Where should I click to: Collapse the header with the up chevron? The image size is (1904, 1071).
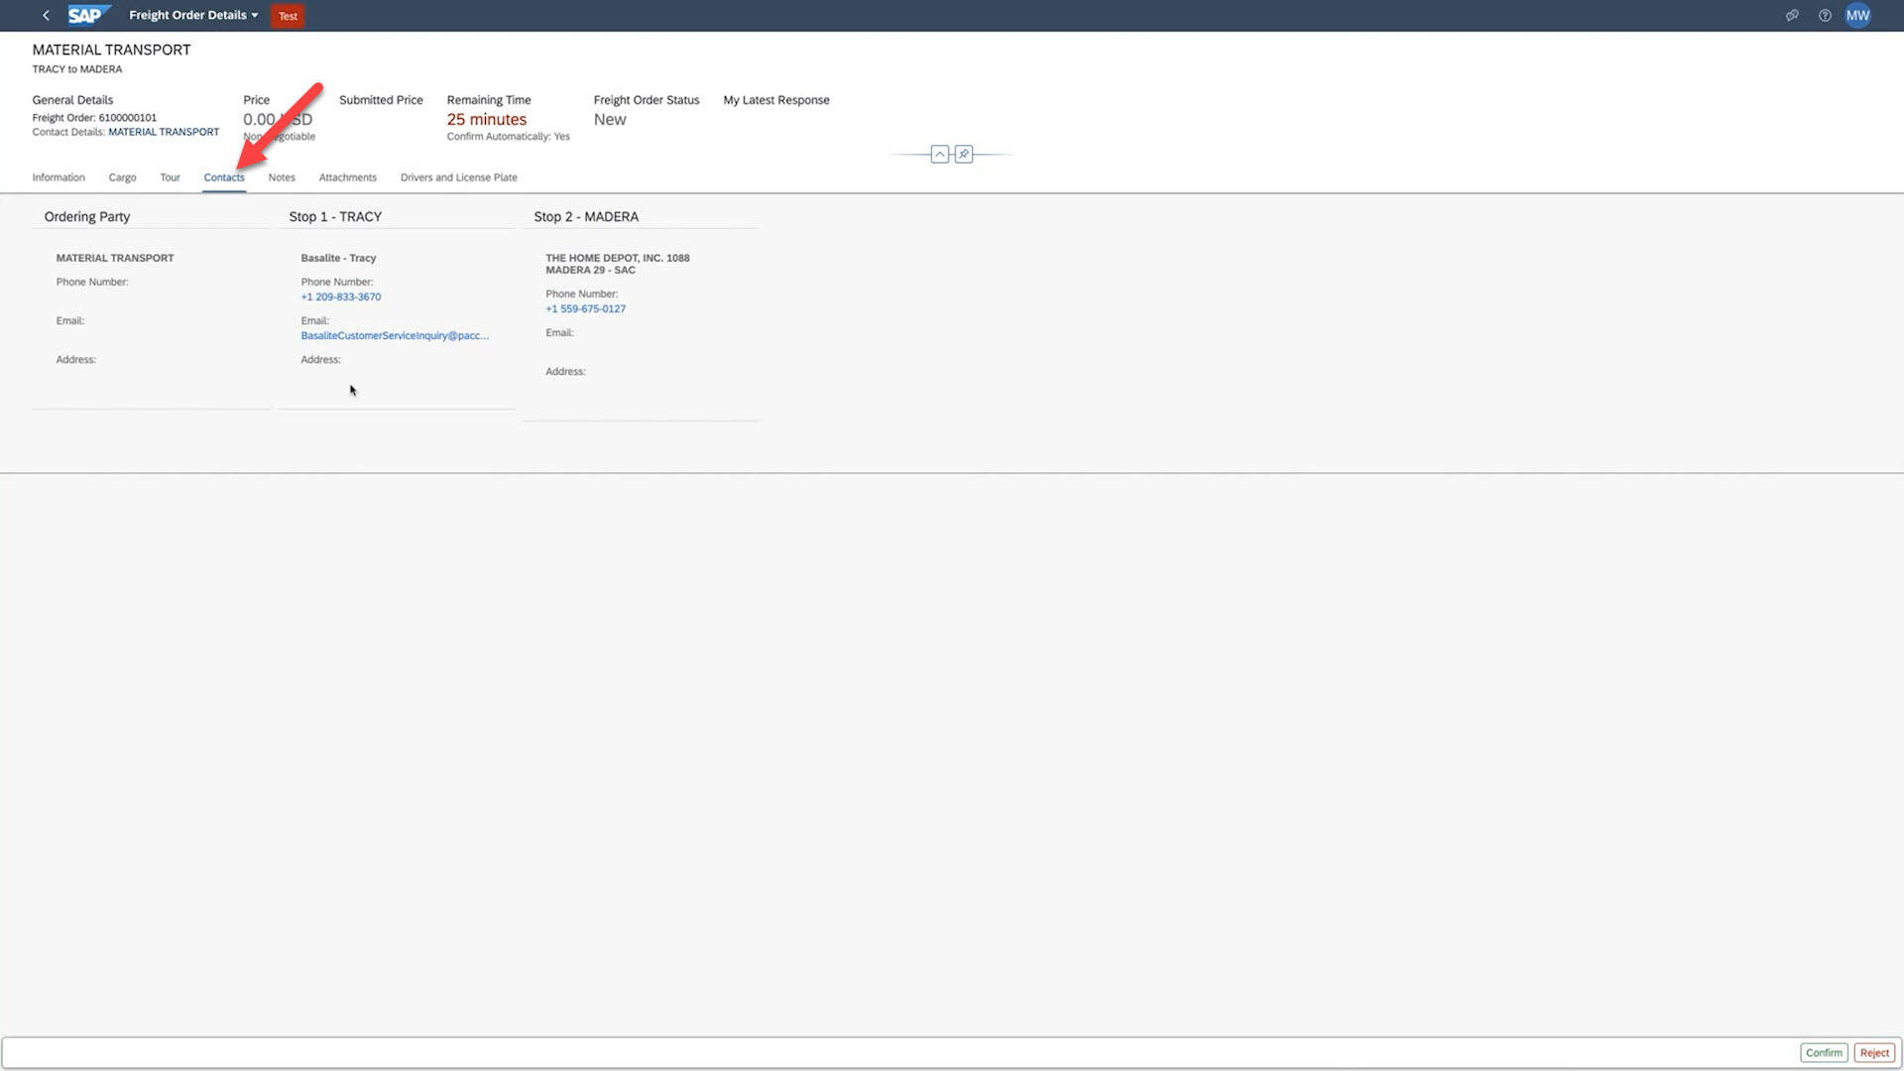point(939,154)
